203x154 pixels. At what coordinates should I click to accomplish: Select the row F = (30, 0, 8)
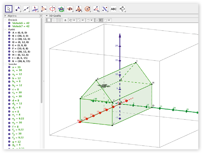tap(20, 49)
